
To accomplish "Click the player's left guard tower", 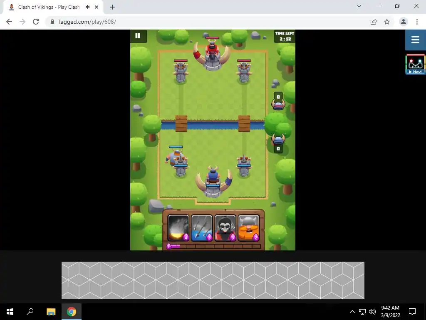I will [x=181, y=166].
